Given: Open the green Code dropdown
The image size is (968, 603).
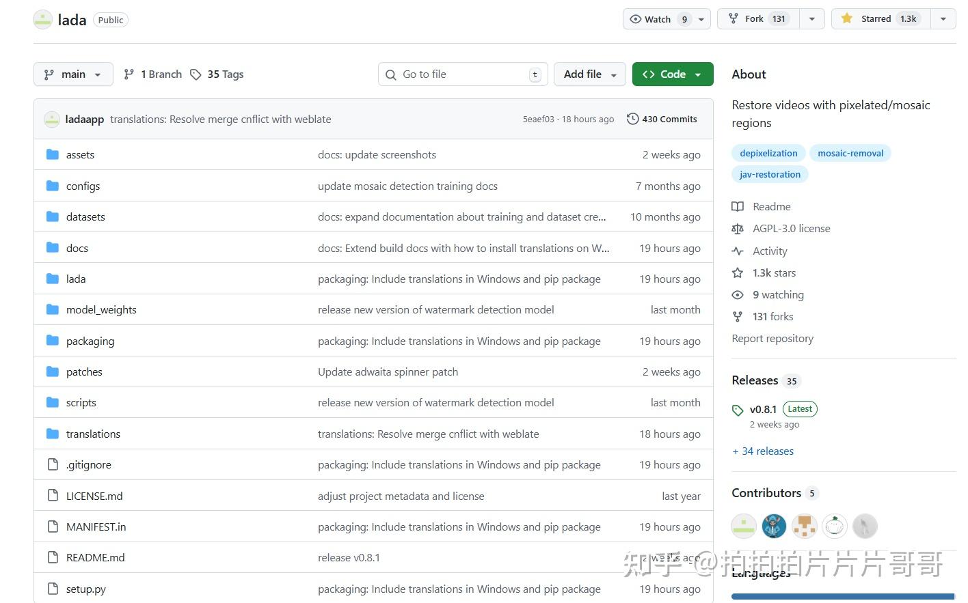Looking at the screenshot, I should point(672,74).
